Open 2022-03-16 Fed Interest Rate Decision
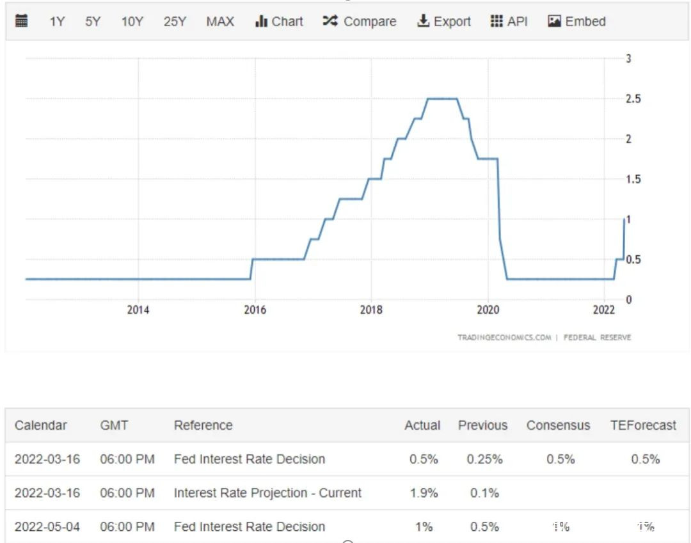 point(249,459)
